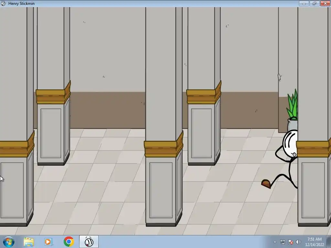Open the clock showing 7:51 AM
Image resolution: width=331 pixels, height=248 pixels.
(314, 242)
